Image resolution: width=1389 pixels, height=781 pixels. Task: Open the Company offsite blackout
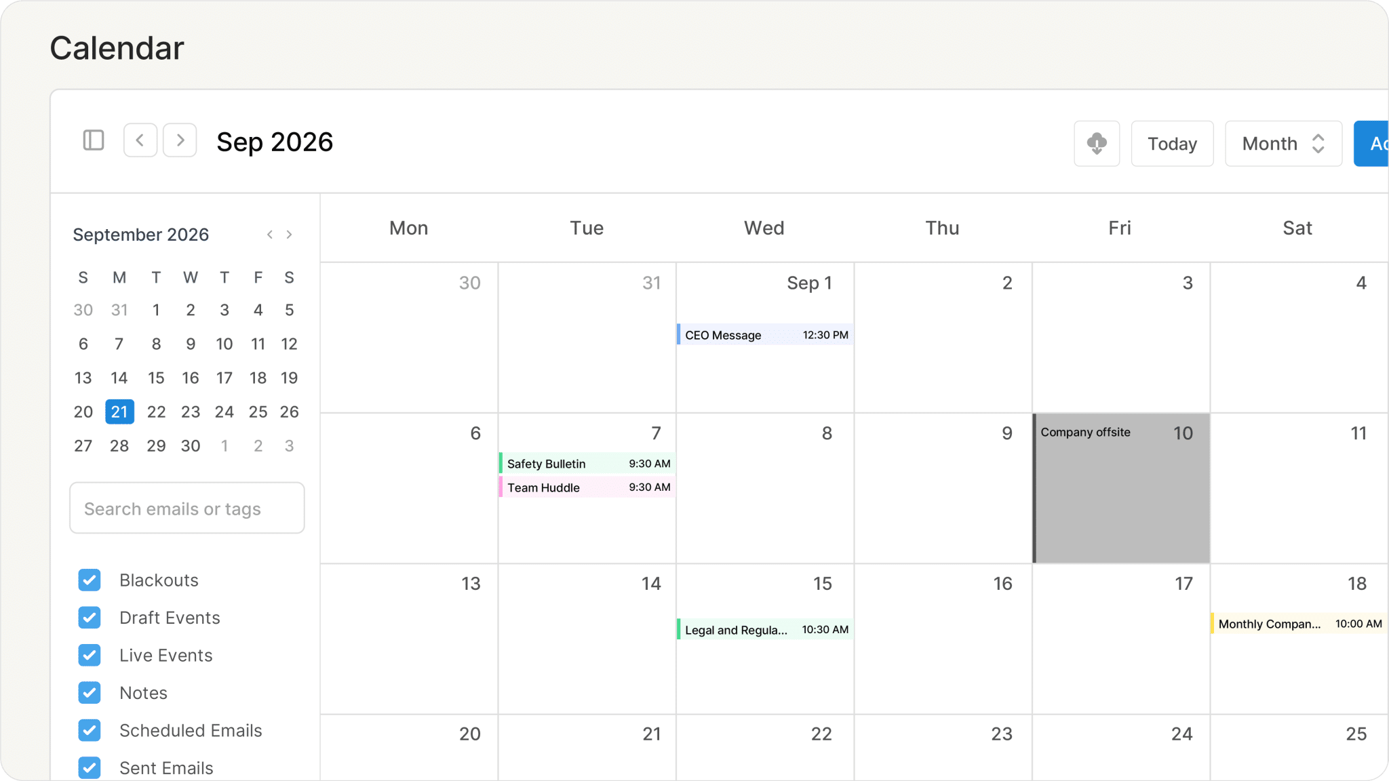[1121, 488]
